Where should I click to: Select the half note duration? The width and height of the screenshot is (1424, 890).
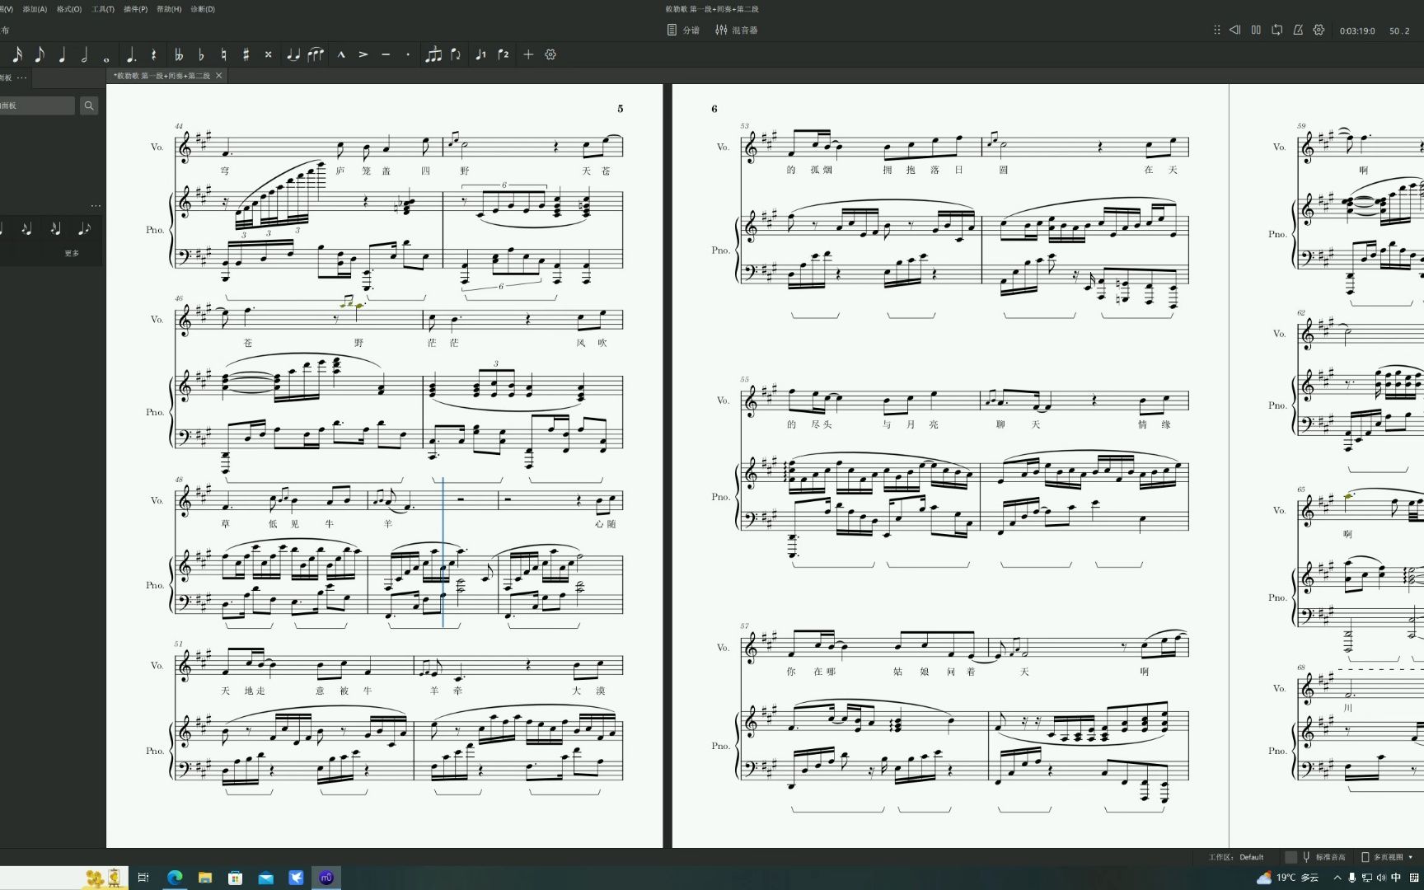point(84,54)
